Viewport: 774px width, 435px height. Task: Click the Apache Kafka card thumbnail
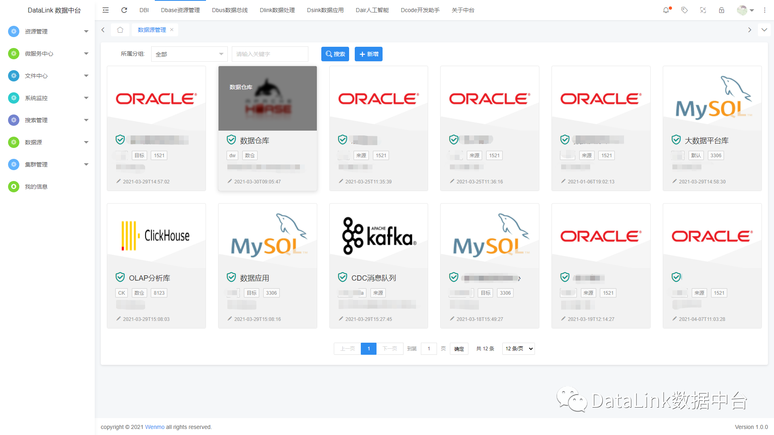click(379, 235)
